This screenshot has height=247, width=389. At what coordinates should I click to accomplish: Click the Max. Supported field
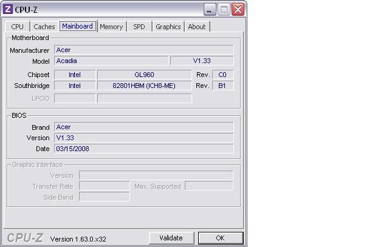tap(209, 186)
